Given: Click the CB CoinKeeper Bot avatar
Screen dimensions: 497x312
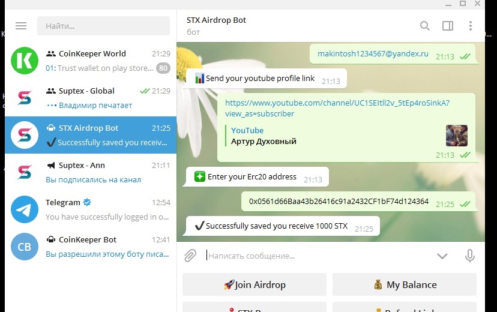Looking at the screenshot, I should (25, 247).
